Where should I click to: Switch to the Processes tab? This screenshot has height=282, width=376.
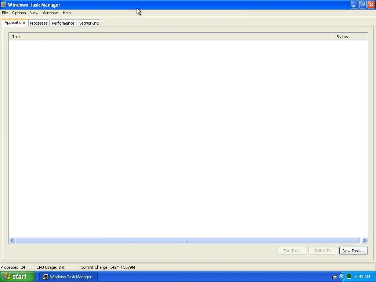pyautogui.click(x=39, y=23)
